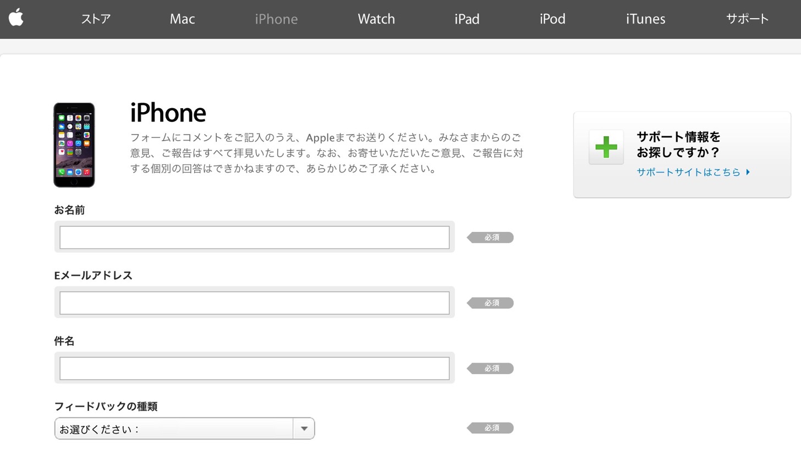Open the ストア menu item
Image resolution: width=801 pixels, height=450 pixels.
pos(96,19)
